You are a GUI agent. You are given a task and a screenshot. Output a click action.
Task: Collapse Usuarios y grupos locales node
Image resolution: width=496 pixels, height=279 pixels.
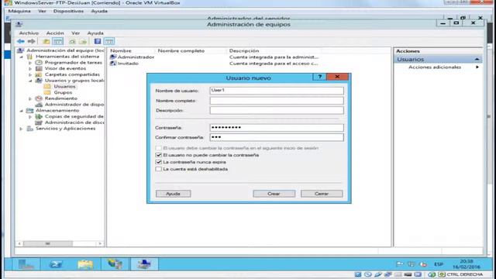(30, 81)
